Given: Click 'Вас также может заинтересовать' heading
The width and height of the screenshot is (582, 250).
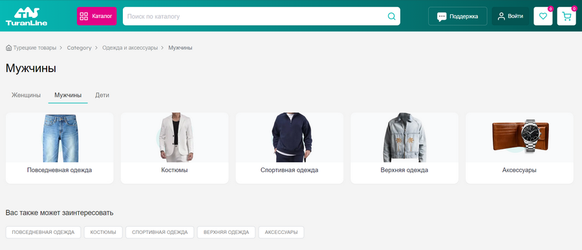Looking at the screenshot, I should (59, 213).
